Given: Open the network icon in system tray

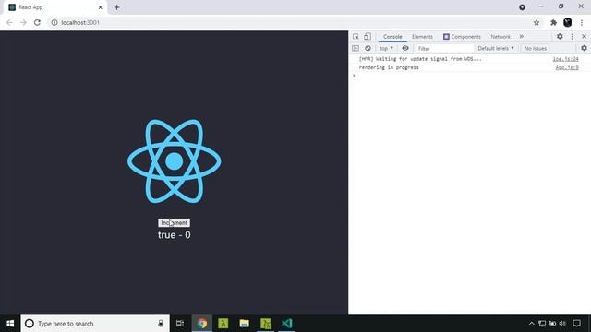Looking at the screenshot, I should (542, 324).
